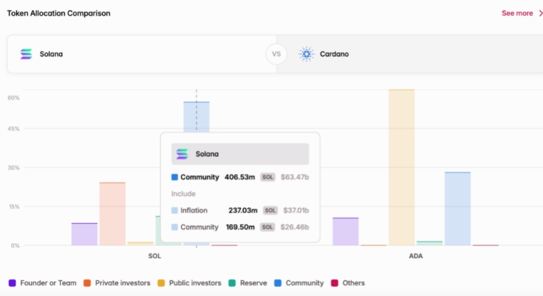The height and width of the screenshot is (296, 543).
Task: Click ADA Reserve green bar
Action: coord(430,243)
